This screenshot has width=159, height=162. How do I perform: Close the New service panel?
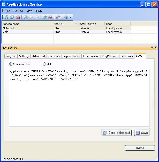[x=156, y=48]
